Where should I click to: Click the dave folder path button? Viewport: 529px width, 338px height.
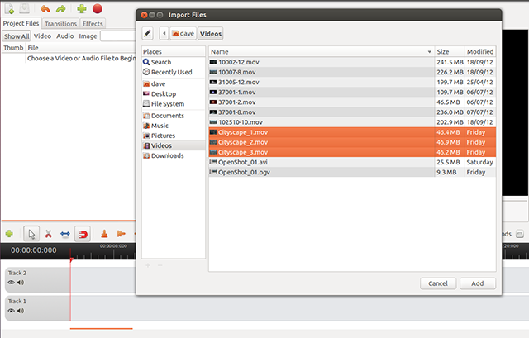point(183,33)
